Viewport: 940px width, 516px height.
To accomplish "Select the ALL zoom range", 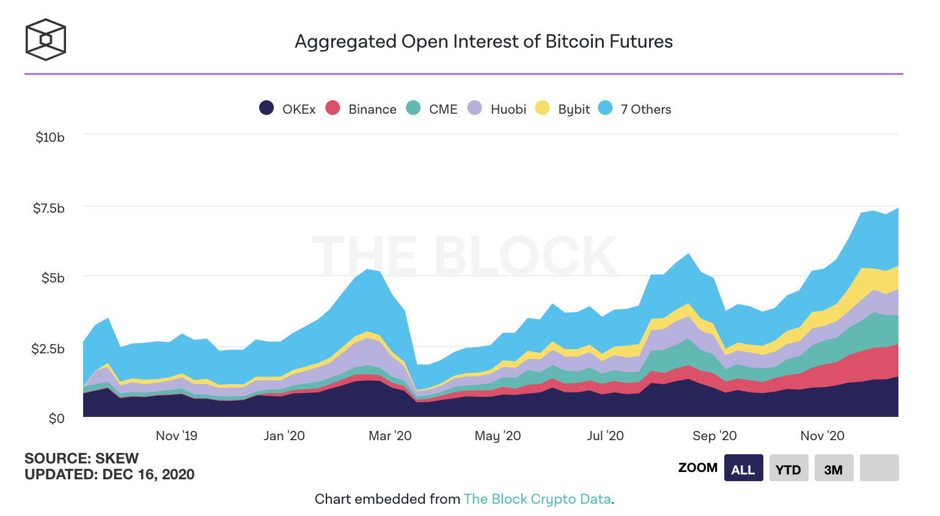I will (x=743, y=468).
